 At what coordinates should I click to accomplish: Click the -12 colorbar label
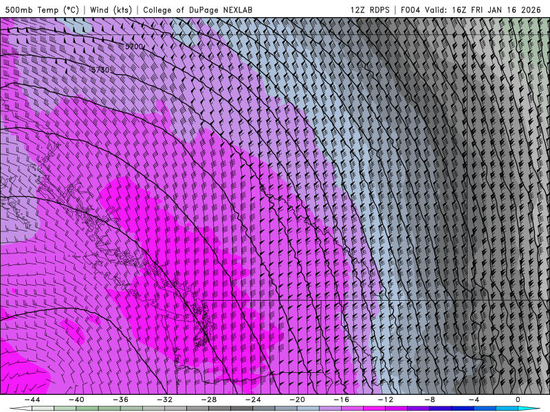386,400
